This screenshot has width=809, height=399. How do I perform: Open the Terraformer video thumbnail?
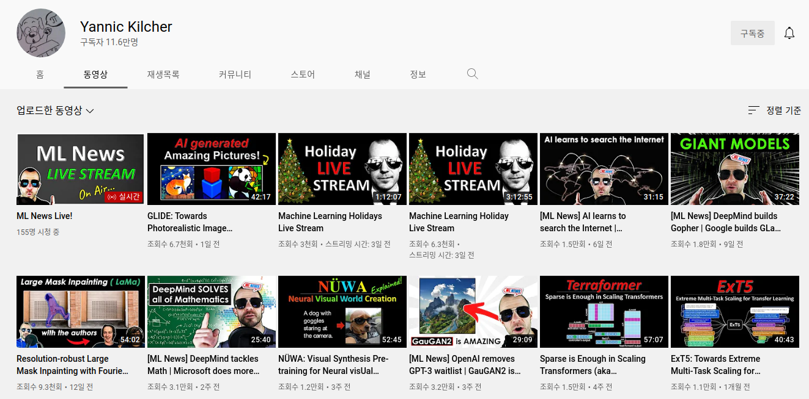604,312
